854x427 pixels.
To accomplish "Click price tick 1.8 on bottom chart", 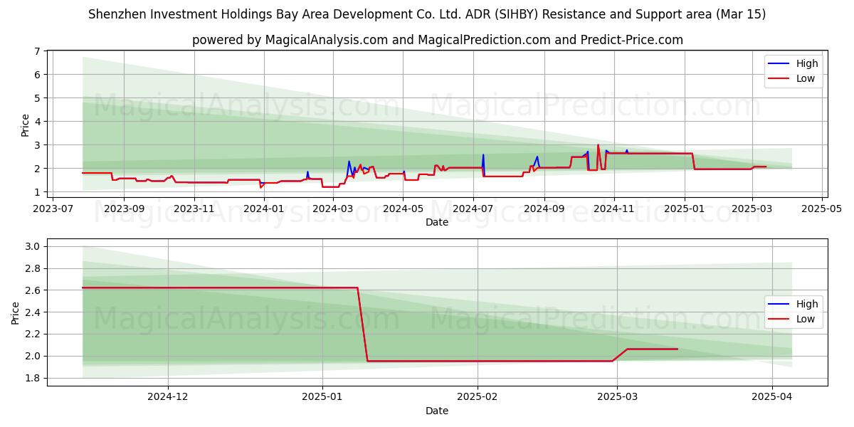I will pyautogui.click(x=31, y=379).
